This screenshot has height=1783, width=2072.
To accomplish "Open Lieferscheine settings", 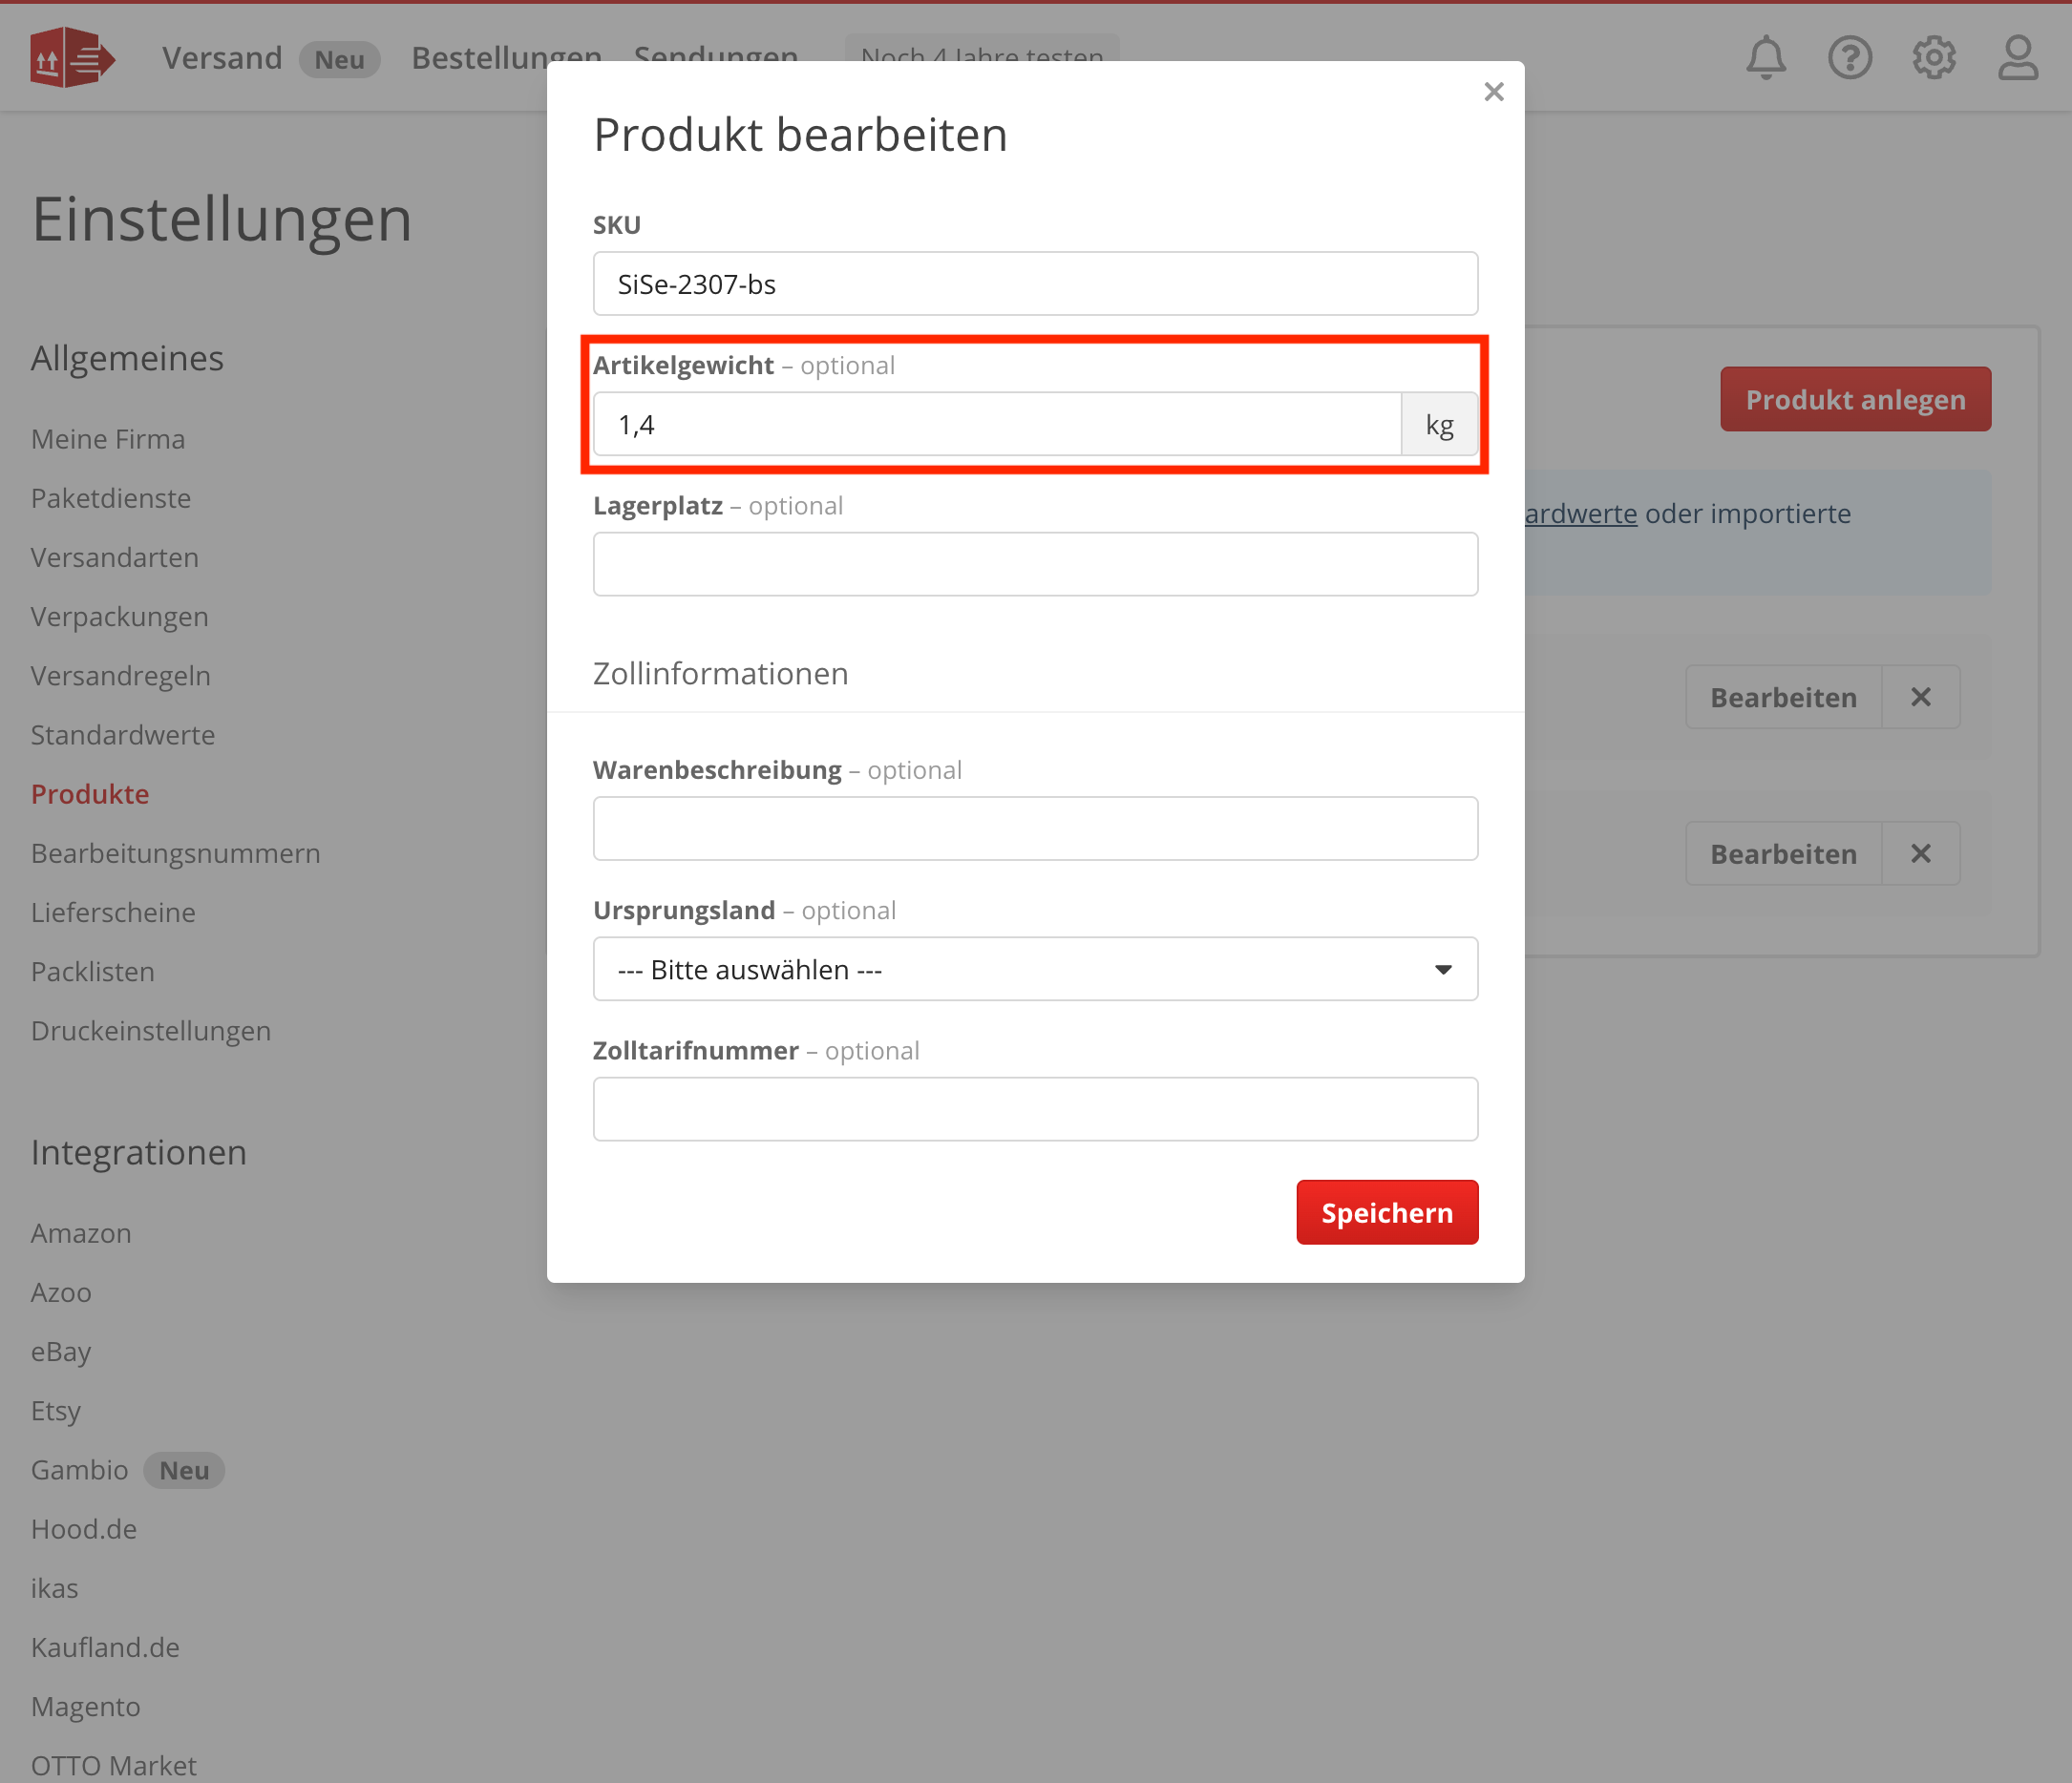I will tap(113, 912).
